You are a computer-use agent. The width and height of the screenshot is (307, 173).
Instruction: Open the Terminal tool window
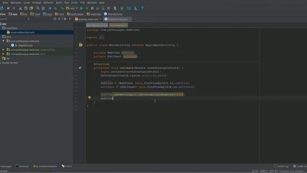click(x=22, y=166)
